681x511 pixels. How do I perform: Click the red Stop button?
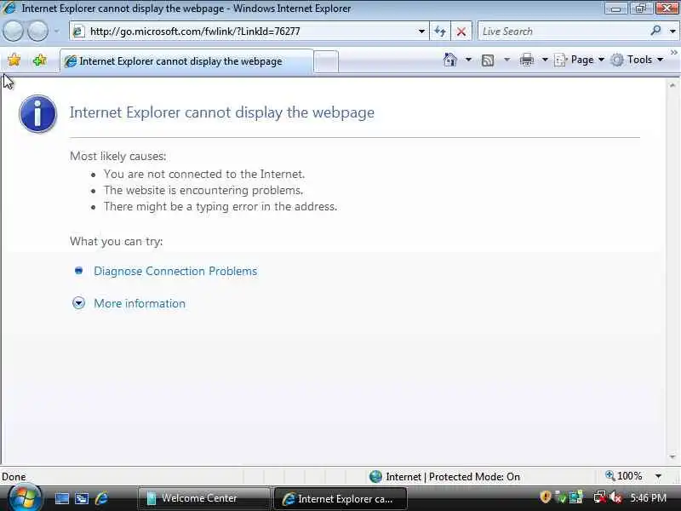click(x=461, y=32)
